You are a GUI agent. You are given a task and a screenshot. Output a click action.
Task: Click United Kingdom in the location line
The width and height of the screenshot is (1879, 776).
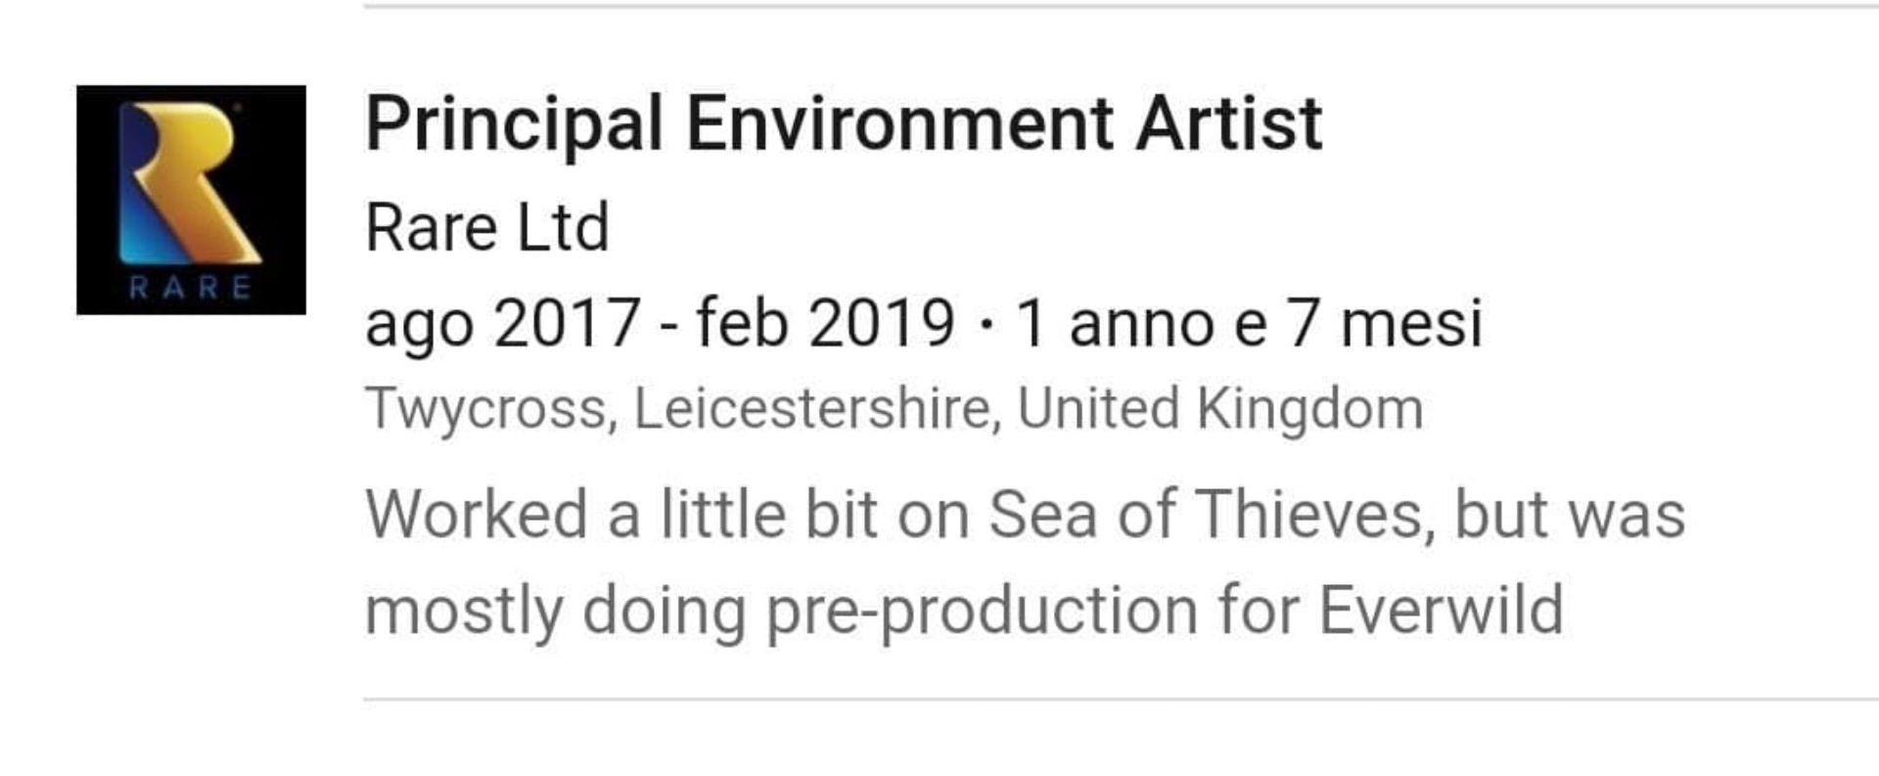(1220, 409)
